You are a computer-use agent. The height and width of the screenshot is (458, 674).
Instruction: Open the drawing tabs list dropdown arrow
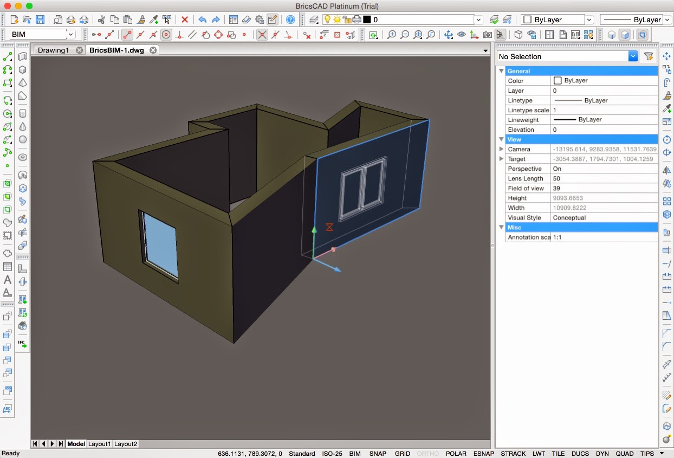tap(485, 50)
